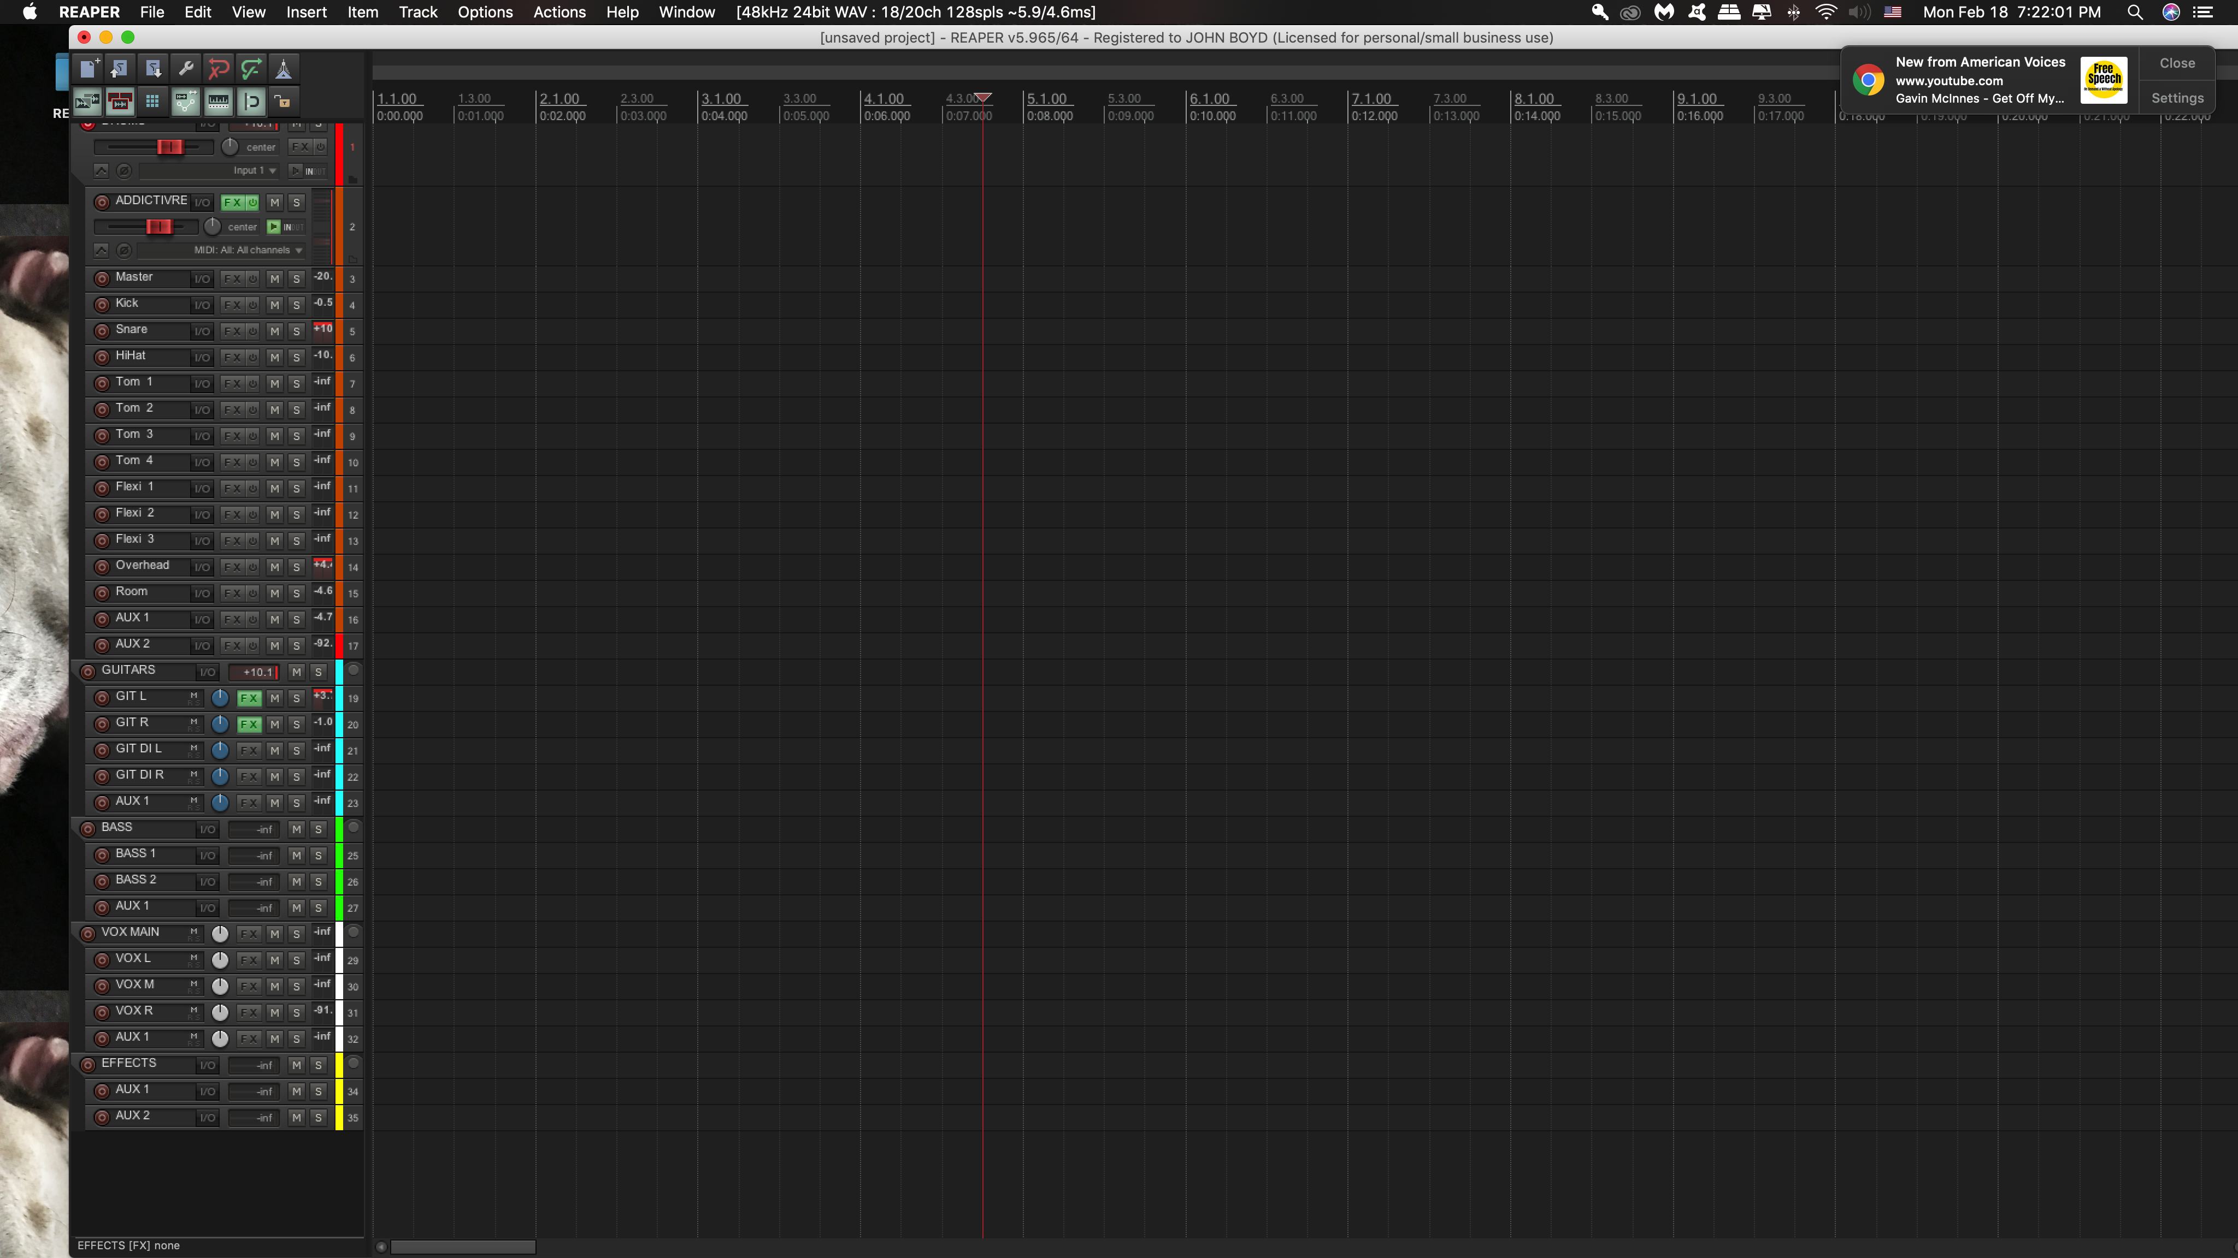The height and width of the screenshot is (1258, 2238).
Task: Arm record on GIT L track
Action: pyautogui.click(x=102, y=698)
